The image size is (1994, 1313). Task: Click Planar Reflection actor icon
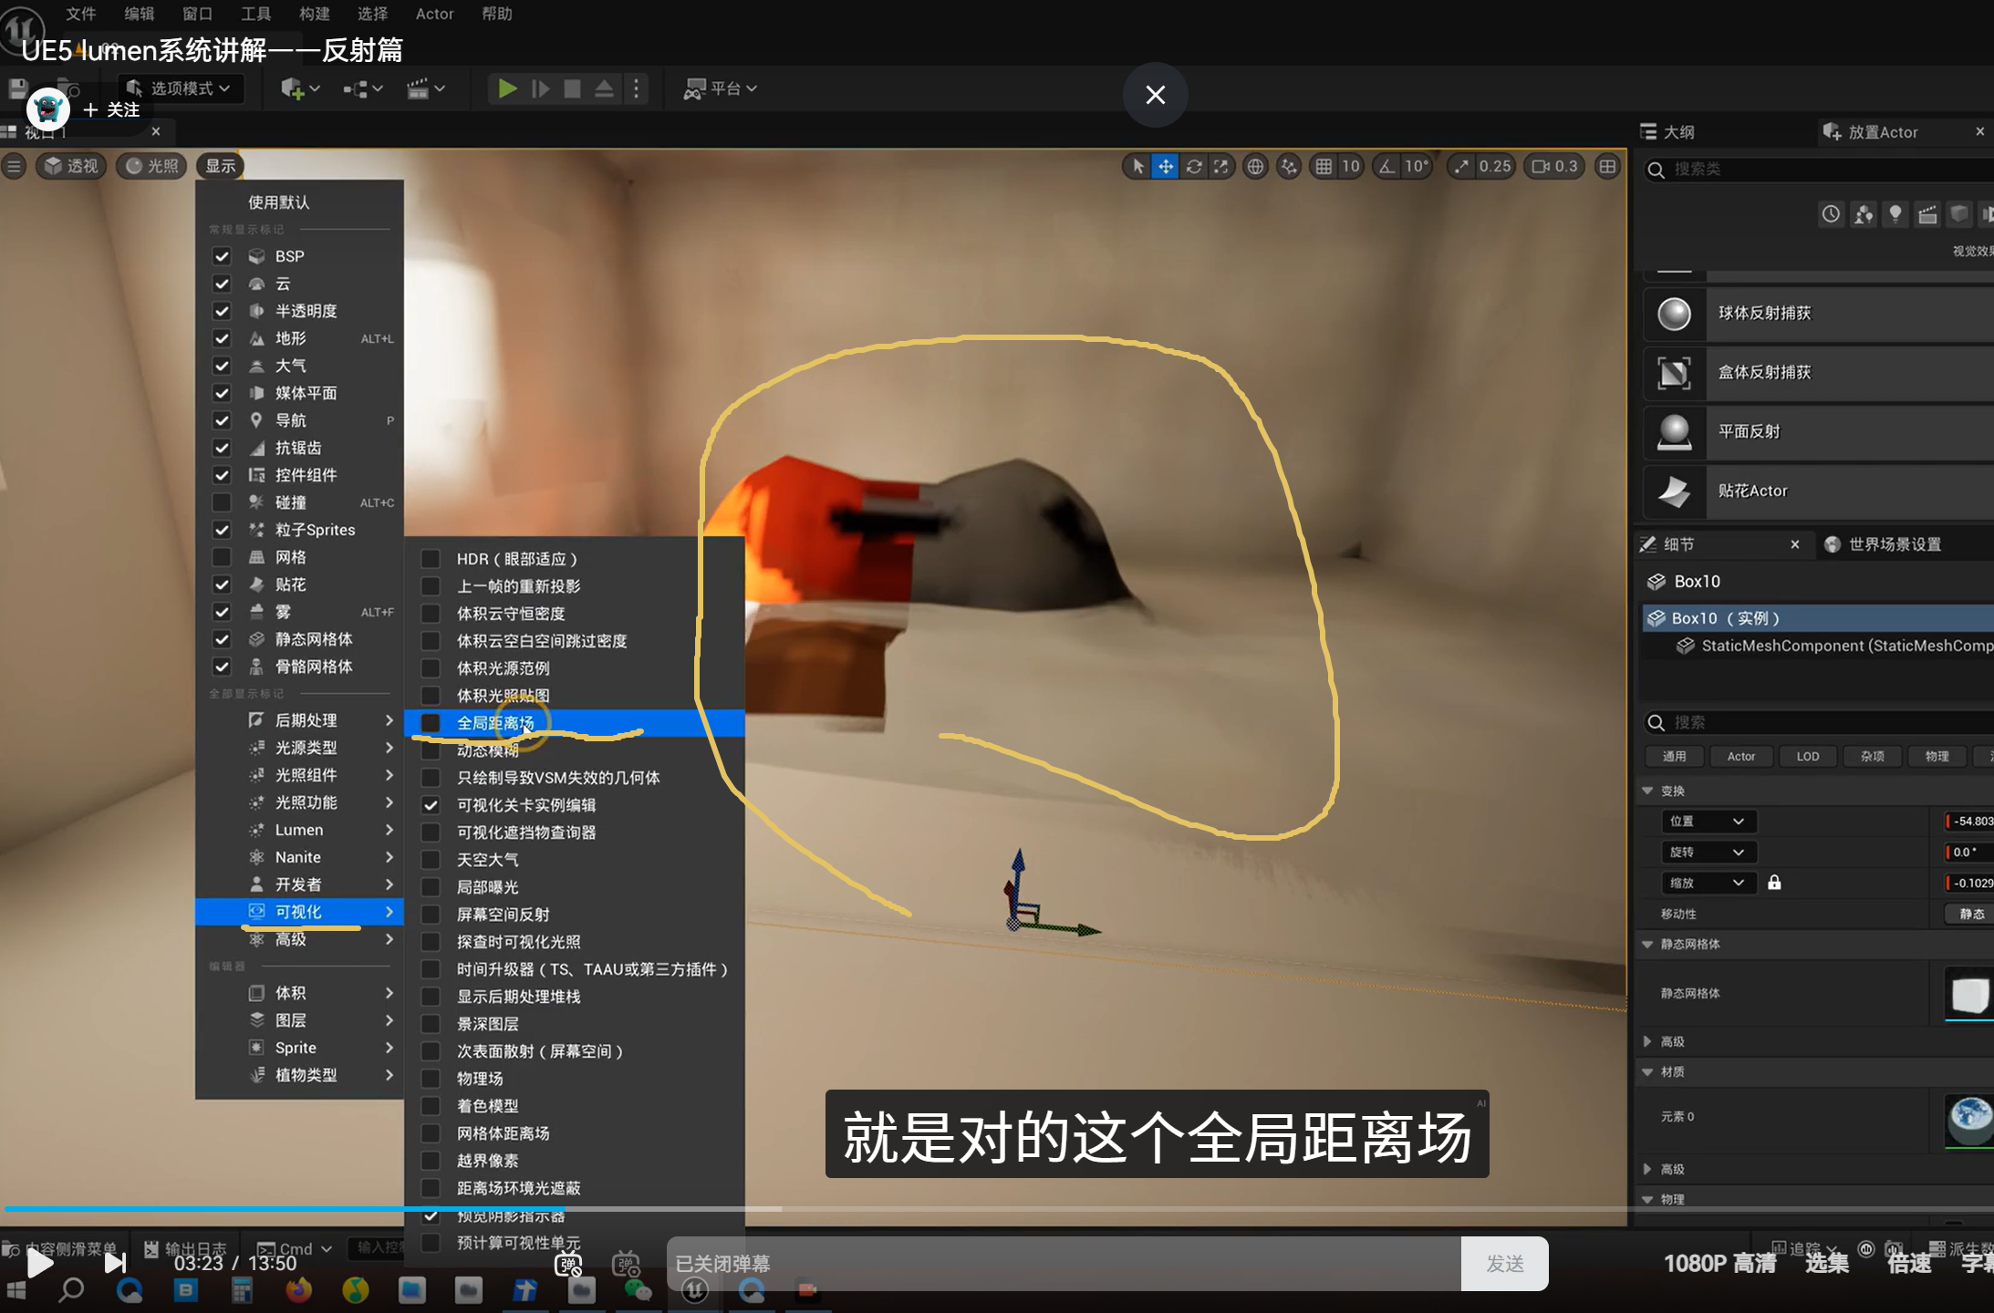tap(1674, 432)
